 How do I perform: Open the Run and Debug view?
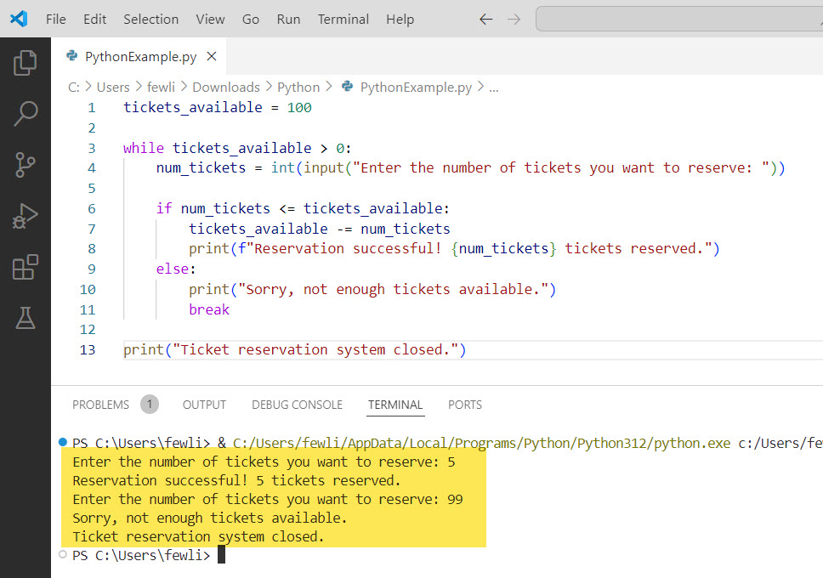pyautogui.click(x=26, y=216)
